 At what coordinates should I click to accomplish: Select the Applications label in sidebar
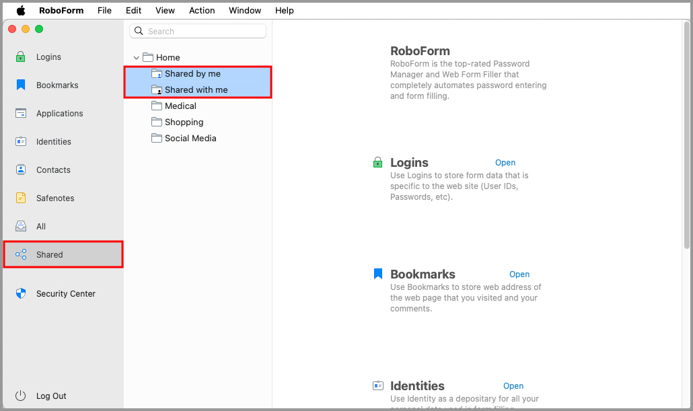60,114
